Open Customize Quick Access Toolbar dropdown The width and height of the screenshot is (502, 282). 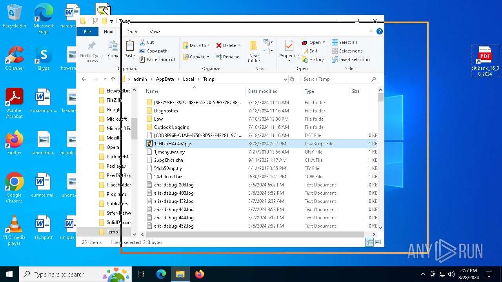click(x=112, y=21)
